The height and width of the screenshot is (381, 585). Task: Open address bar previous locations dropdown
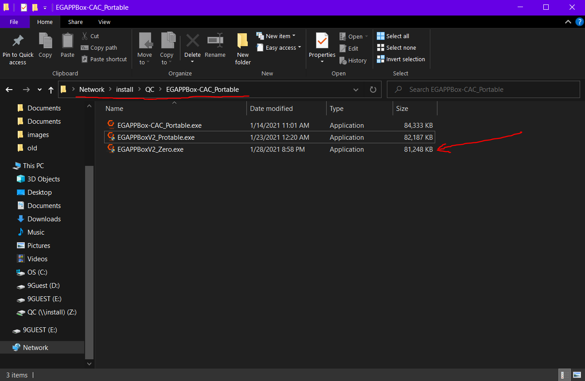355,90
